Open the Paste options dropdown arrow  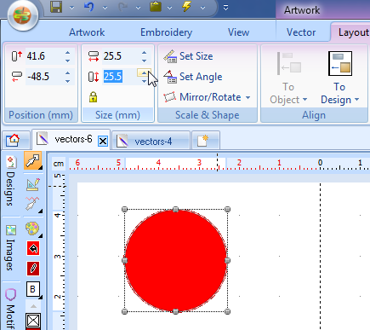point(169,8)
